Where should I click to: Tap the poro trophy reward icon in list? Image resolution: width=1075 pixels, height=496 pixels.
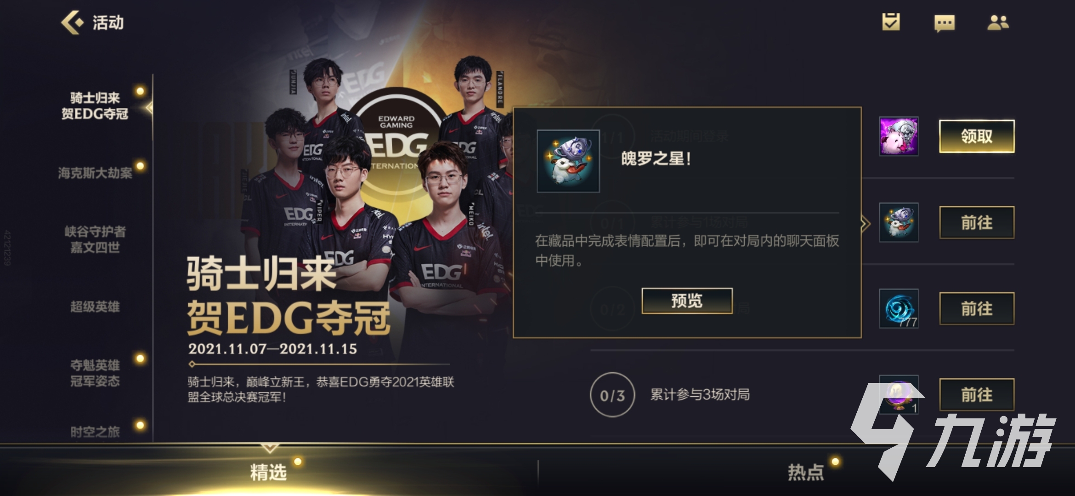899,222
